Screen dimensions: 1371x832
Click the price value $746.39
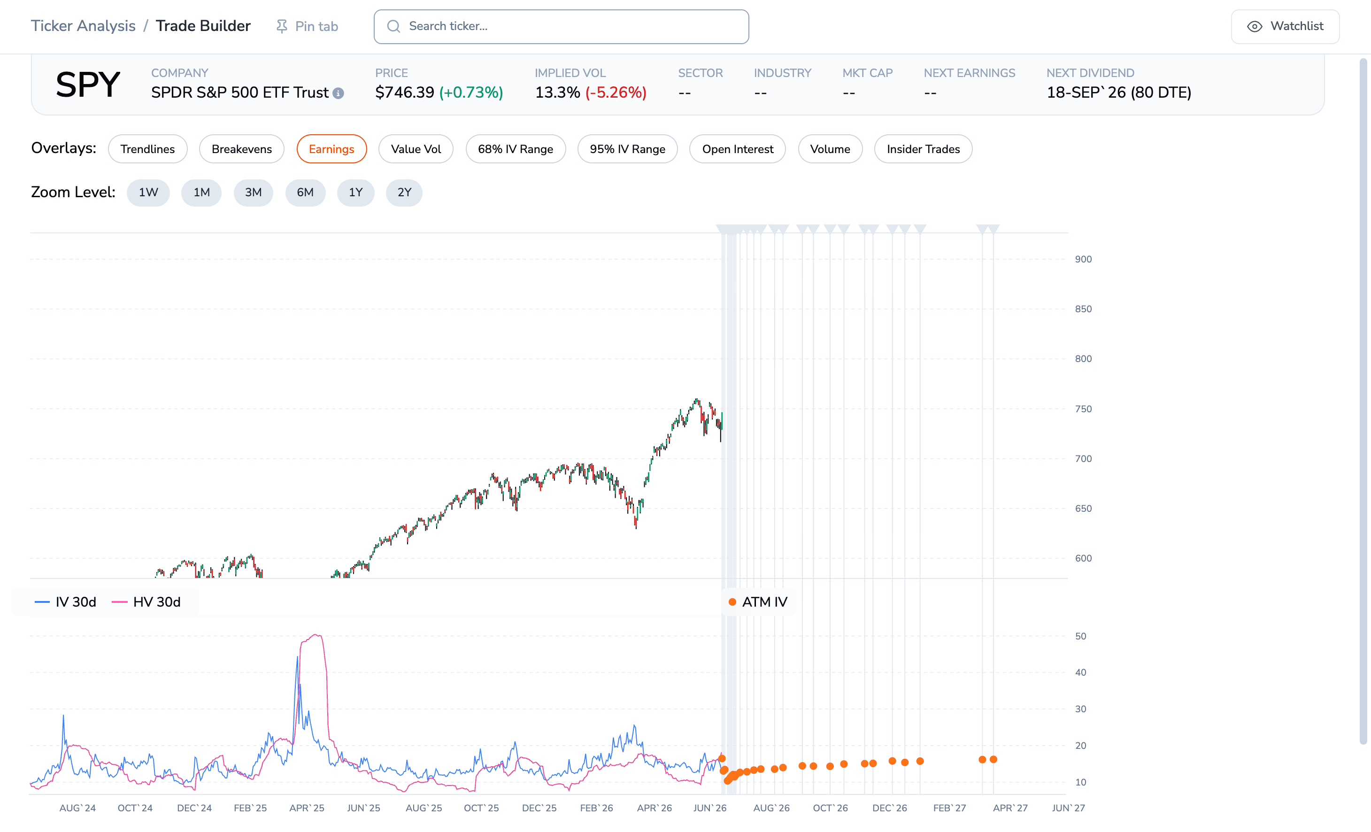coord(405,92)
